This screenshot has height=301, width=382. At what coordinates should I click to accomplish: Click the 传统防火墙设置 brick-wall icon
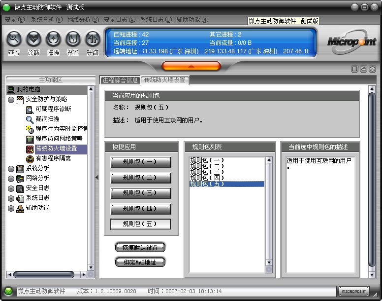pyautogui.click(x=30, y=149)
